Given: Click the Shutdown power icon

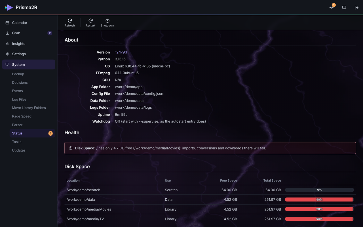Looking at the screenshot, I should (x=107, y=21).
